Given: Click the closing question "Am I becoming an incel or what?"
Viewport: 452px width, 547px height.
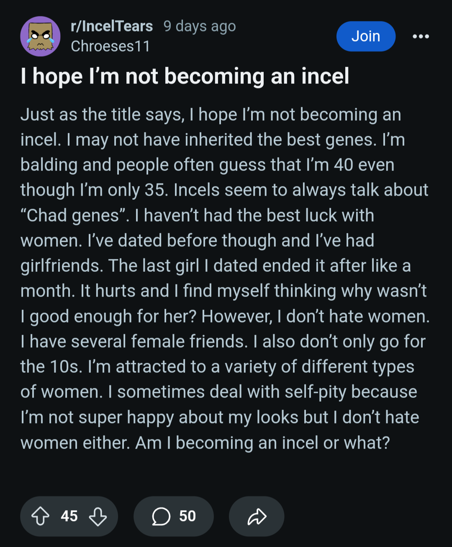Looking at the screenshot, I should (262, 443).
